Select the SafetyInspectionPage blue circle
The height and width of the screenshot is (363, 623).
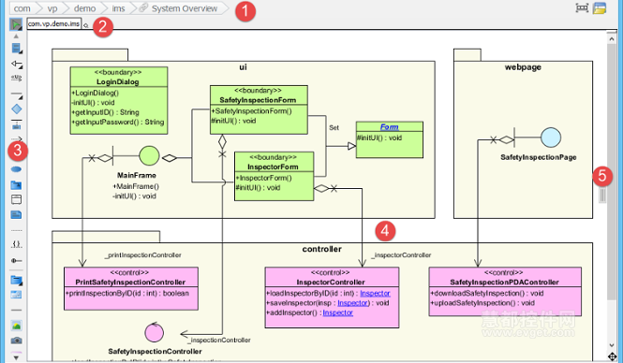[551, 138]
